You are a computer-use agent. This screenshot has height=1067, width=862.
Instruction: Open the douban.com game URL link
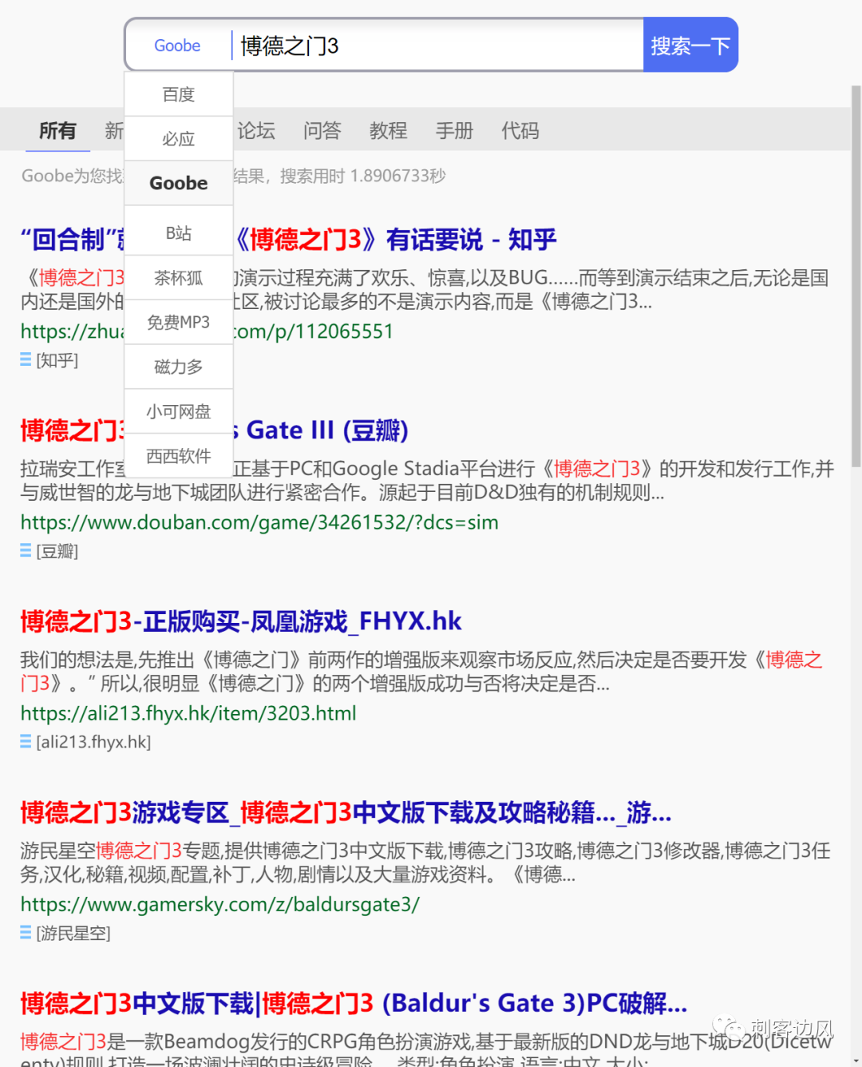[x=259, y=522]
